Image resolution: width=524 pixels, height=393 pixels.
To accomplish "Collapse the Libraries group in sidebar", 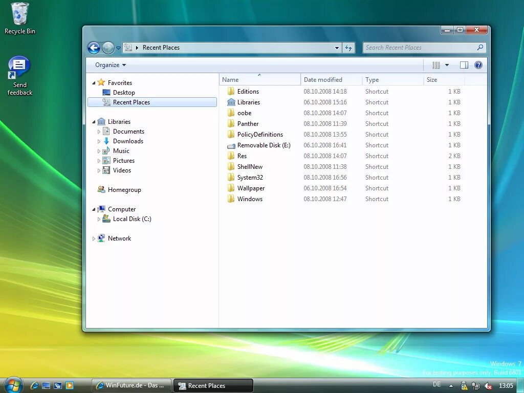I will (94, 122).
